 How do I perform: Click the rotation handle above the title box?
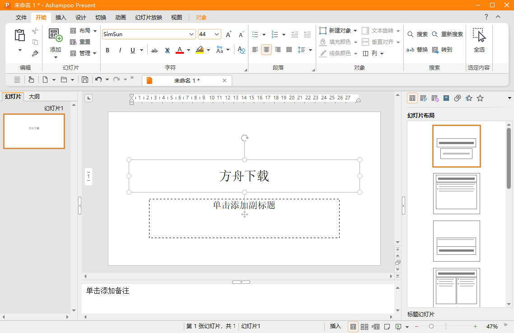(244, 138)
